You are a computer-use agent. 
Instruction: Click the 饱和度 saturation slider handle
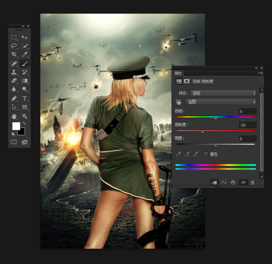[203, 132]
